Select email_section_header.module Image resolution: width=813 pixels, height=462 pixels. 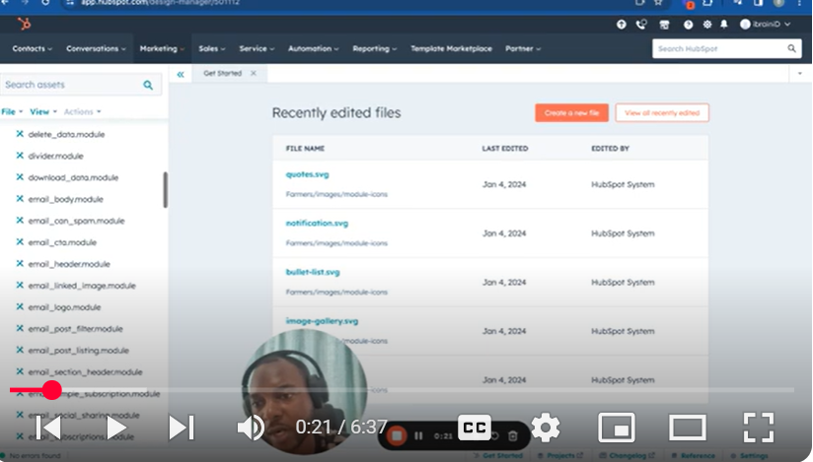tap(85, 372)
